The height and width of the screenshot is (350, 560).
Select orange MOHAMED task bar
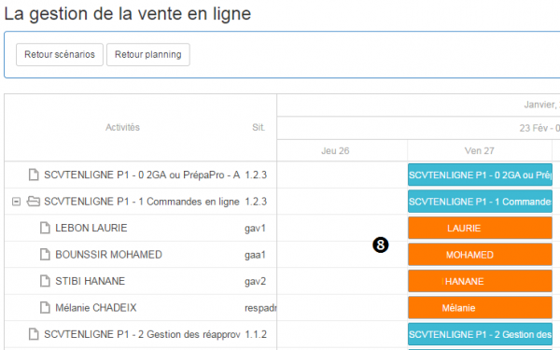click(480, 255)
